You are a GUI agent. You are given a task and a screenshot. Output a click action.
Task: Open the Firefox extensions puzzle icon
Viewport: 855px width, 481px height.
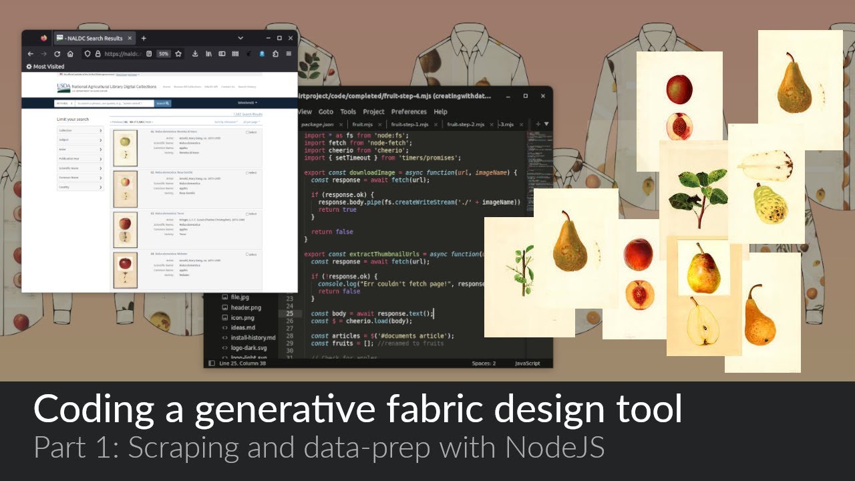[275, 53]
